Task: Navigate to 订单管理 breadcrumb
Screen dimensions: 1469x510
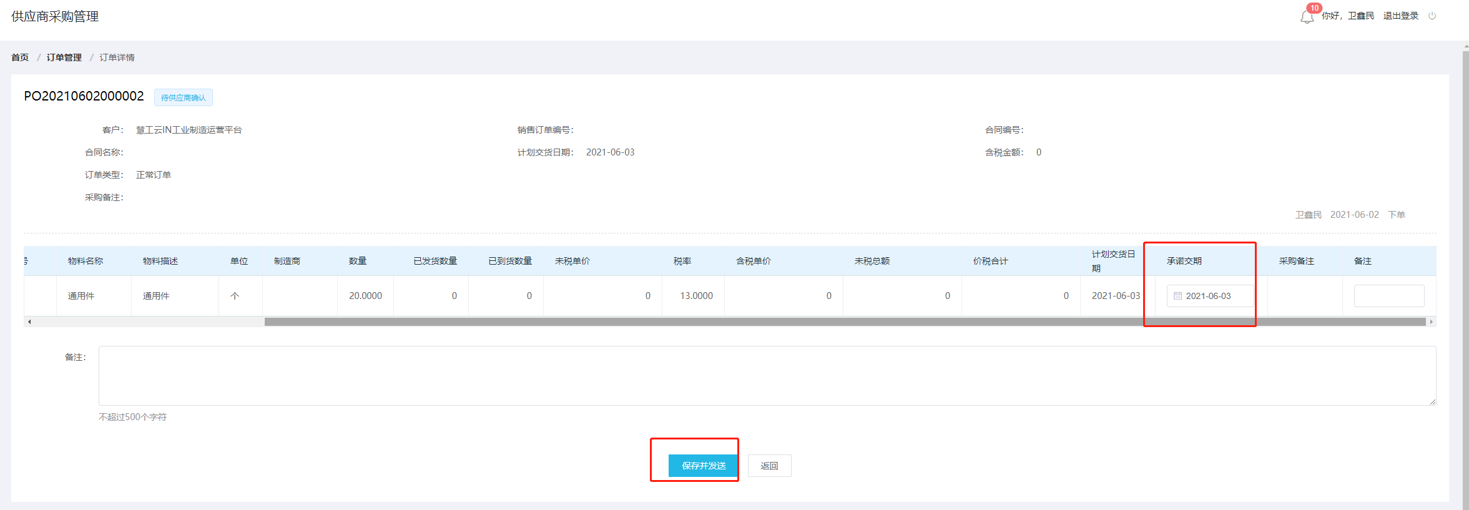Action: [64, 57]
